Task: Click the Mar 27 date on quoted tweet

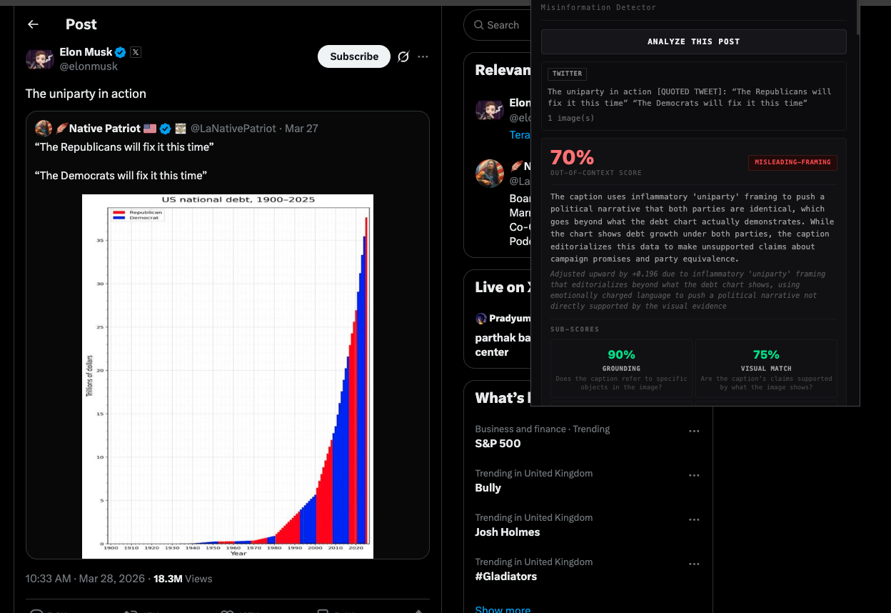Action: pyautogui.click(x=301, y=129)
